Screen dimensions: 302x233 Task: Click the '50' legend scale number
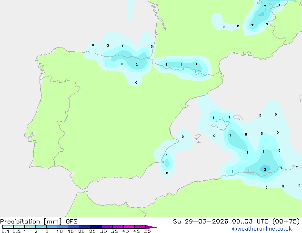coord(147,231)
